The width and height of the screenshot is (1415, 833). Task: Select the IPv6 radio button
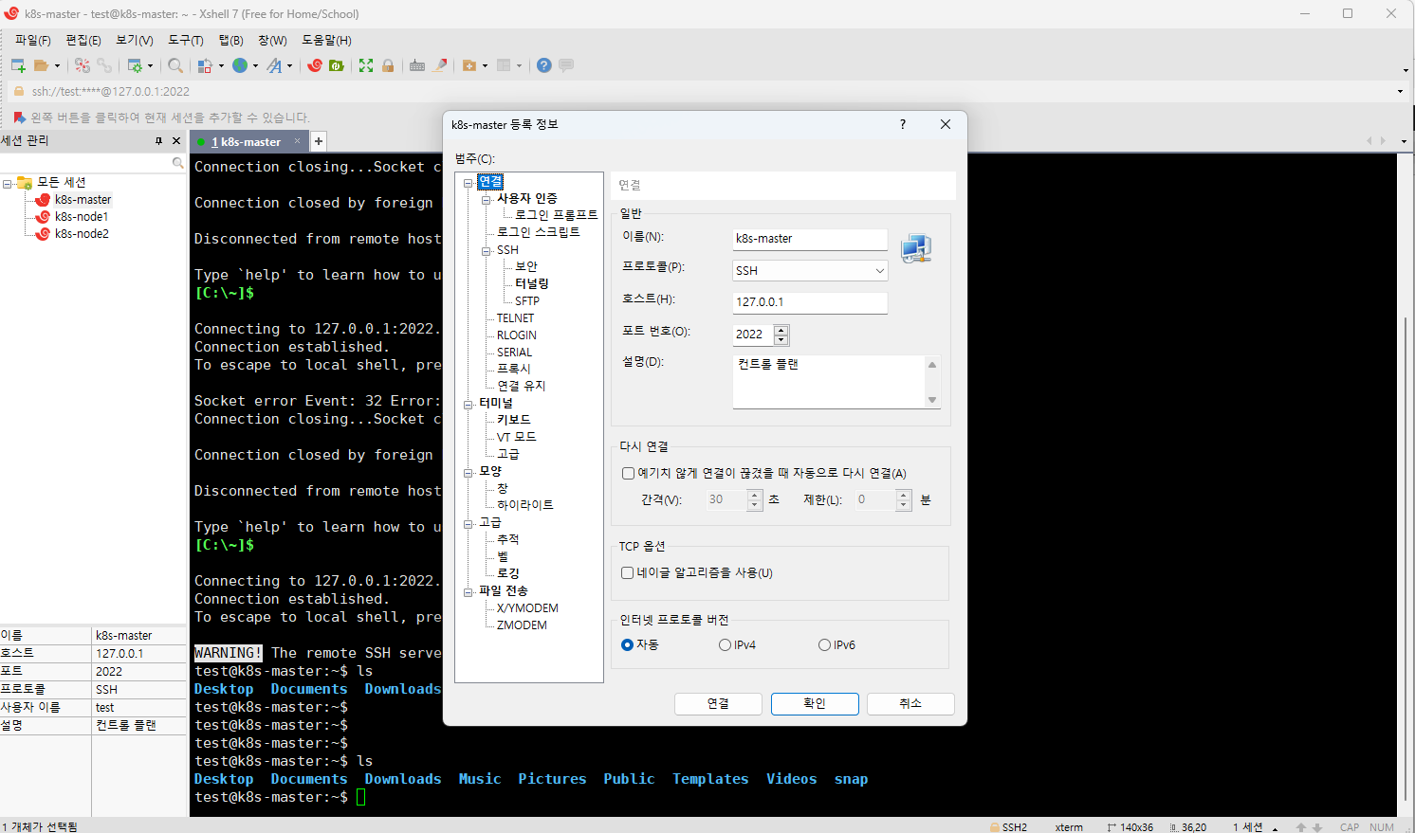[825, 645]
